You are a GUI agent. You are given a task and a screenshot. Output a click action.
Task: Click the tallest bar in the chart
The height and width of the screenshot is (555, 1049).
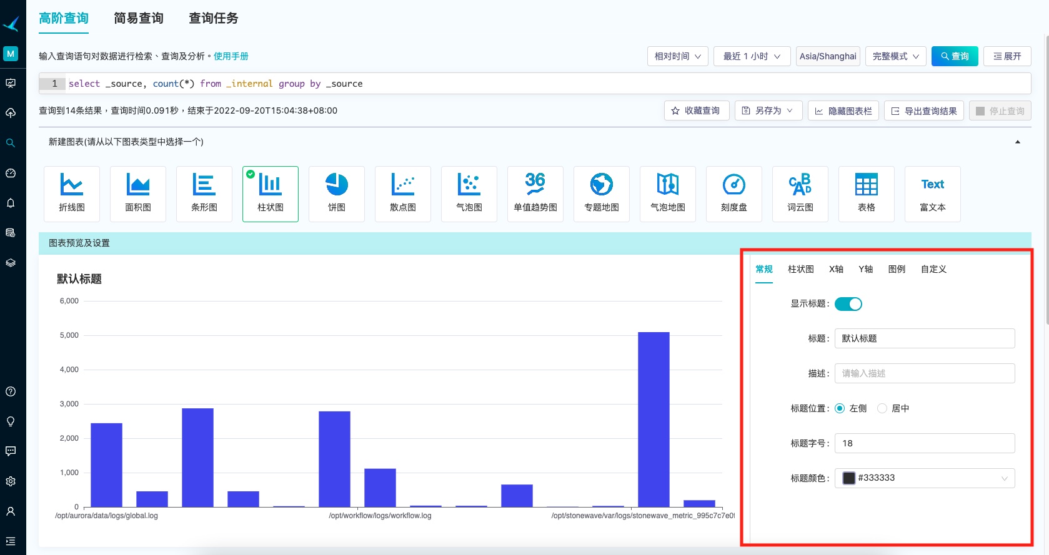click(654, 420)
